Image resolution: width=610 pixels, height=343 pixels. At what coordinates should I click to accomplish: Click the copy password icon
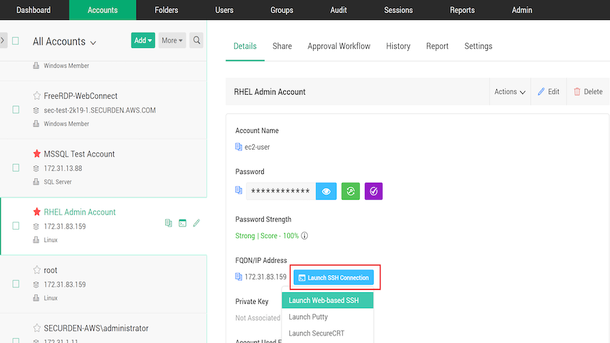[239, 191]
